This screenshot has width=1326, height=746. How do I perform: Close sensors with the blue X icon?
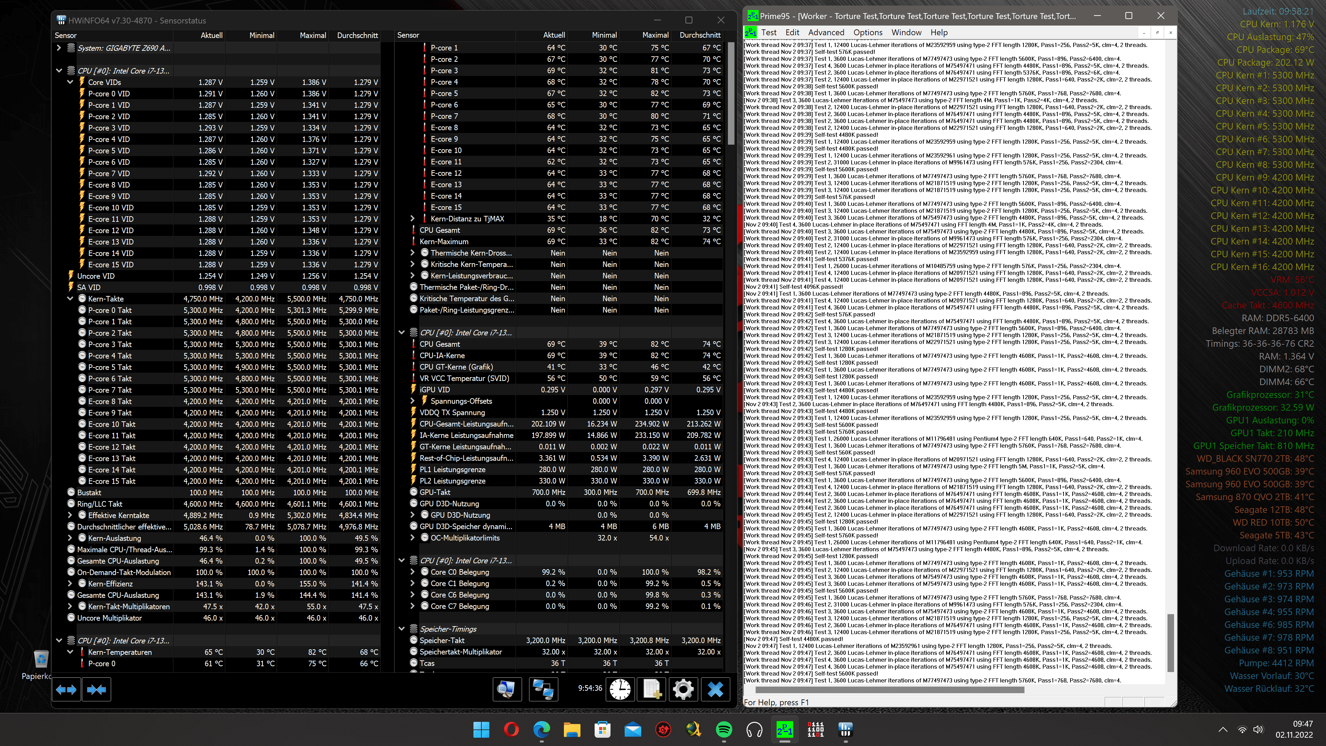coord(715,689)
